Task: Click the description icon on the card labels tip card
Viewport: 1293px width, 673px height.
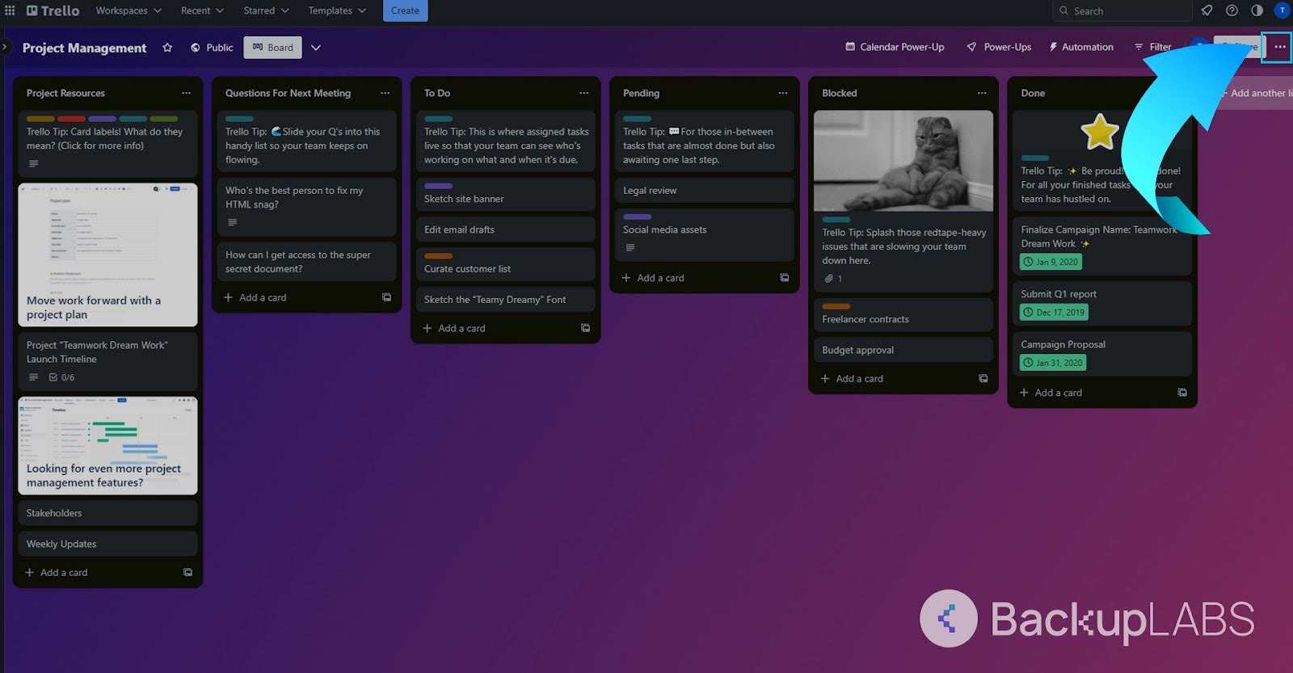Action: [33, 163]
